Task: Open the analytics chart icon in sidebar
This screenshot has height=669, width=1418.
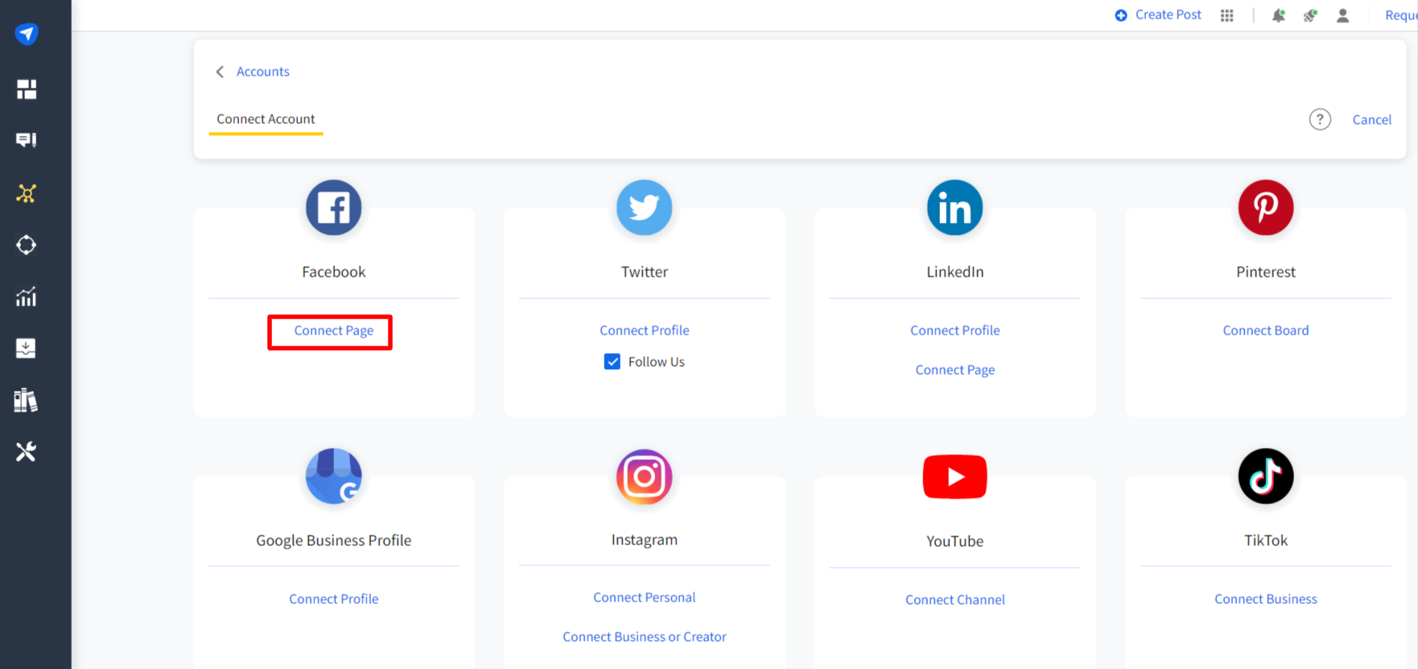Action: 27,297
